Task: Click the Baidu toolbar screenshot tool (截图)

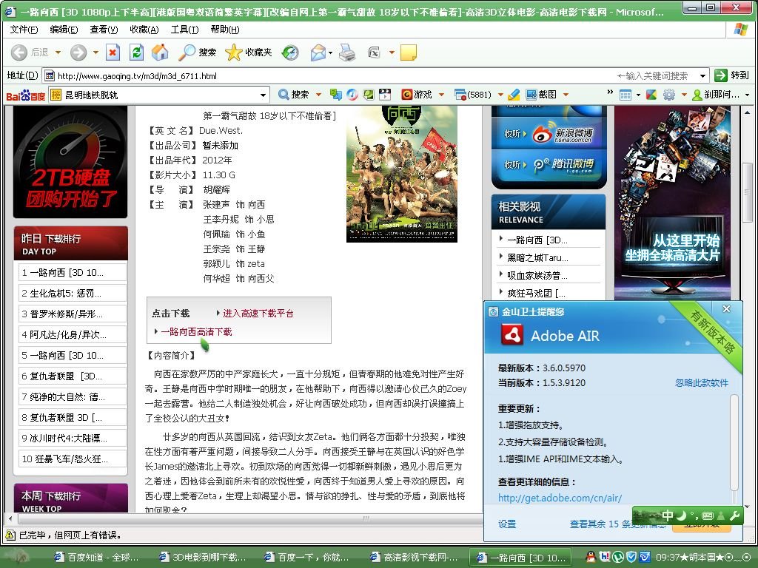Action: (x=541, y=95)
